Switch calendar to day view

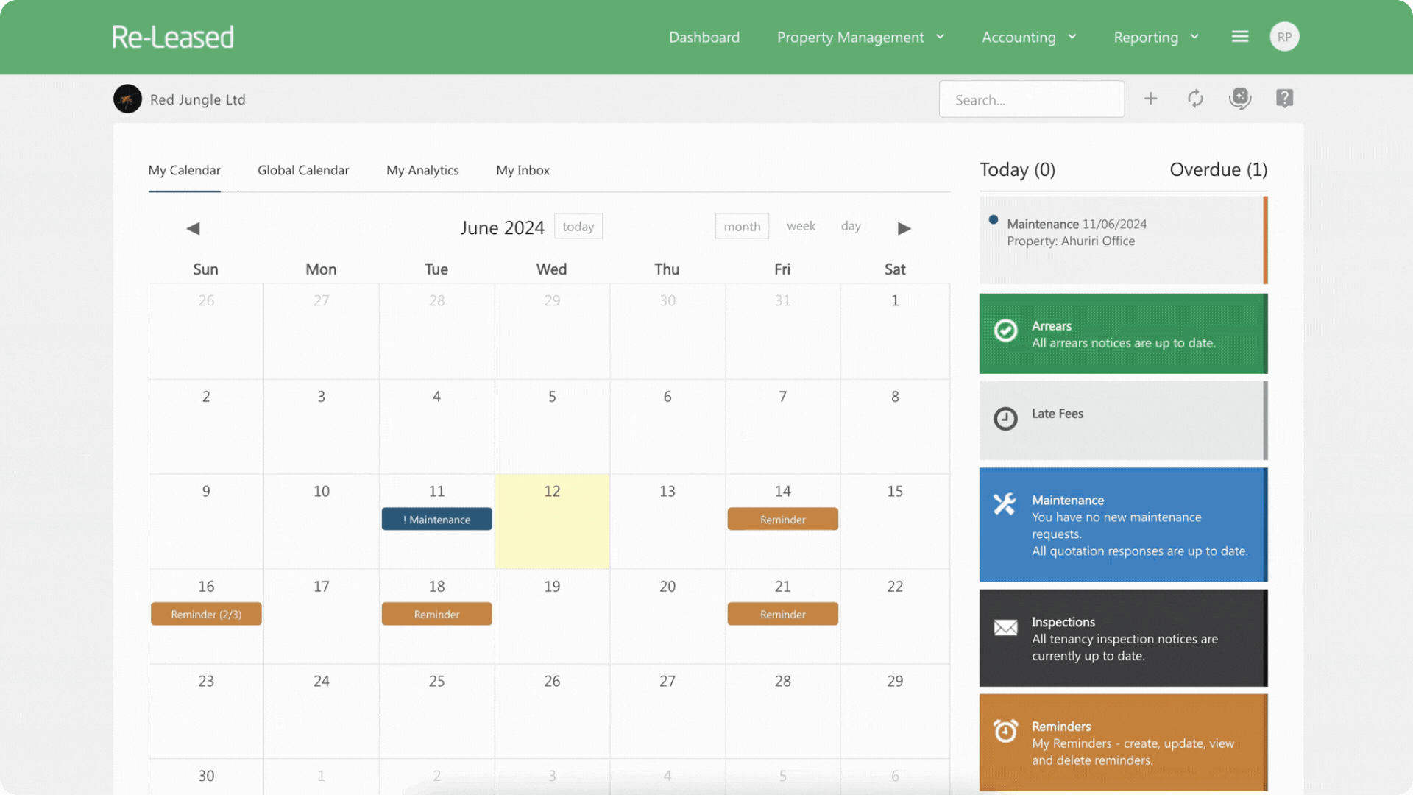[851, 226]
